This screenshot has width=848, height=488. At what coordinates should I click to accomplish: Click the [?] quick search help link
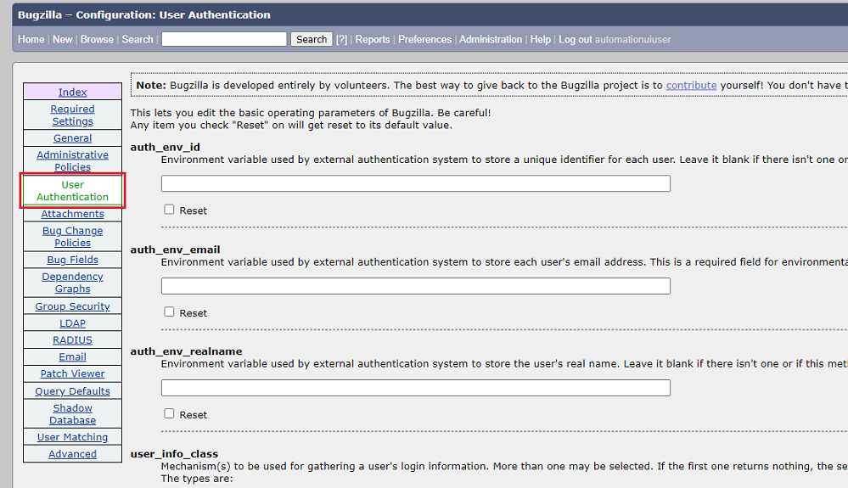tap(341, 39)
